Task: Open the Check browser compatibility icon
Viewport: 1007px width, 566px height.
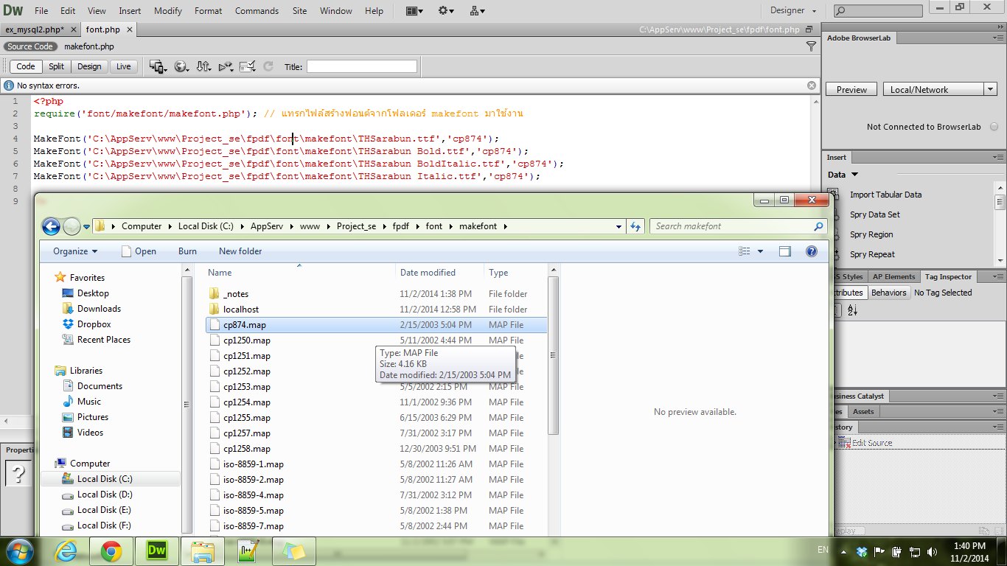Action: click(x=248, y=66)
